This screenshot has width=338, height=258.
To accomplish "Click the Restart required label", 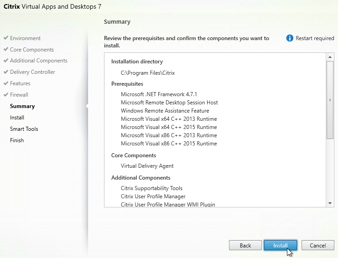I will 315,38.
